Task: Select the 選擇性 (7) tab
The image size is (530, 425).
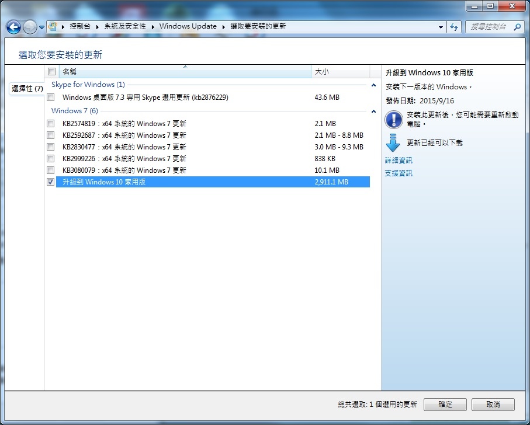Action: click(27, 88)
